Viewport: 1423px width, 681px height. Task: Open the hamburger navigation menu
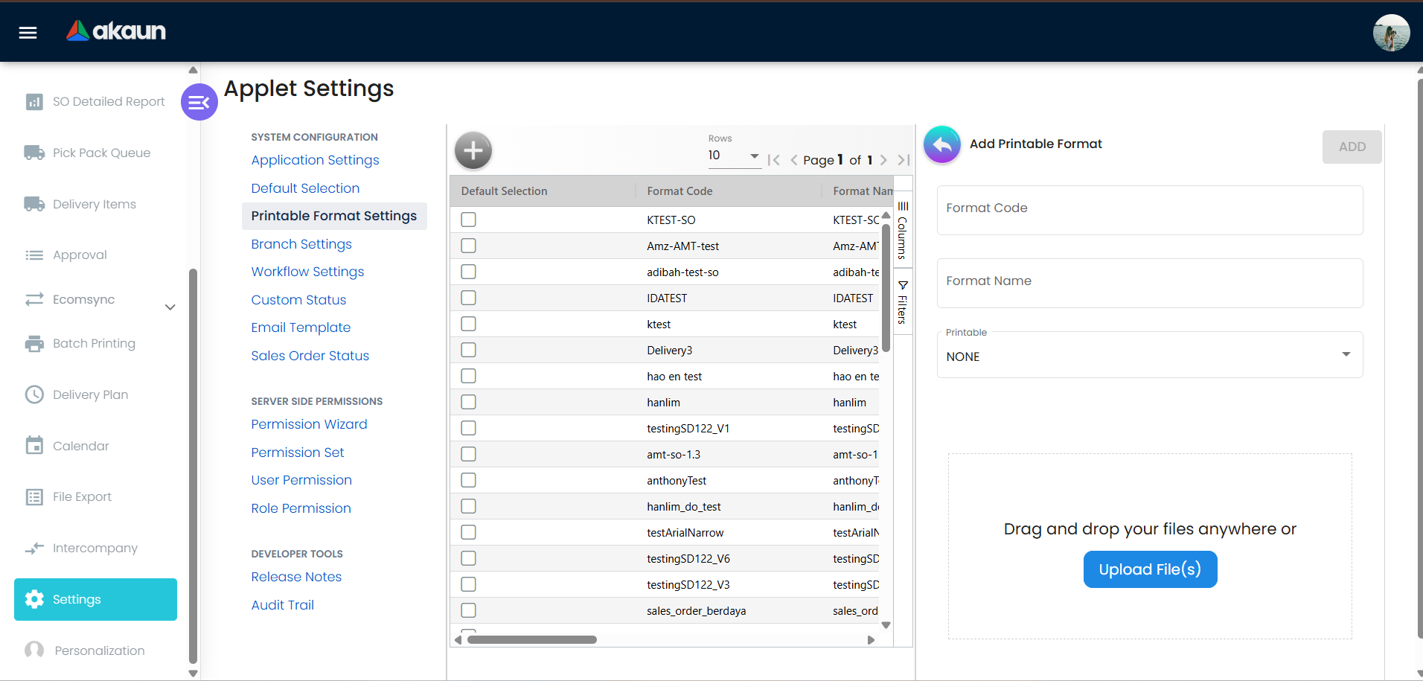(28, 32)
